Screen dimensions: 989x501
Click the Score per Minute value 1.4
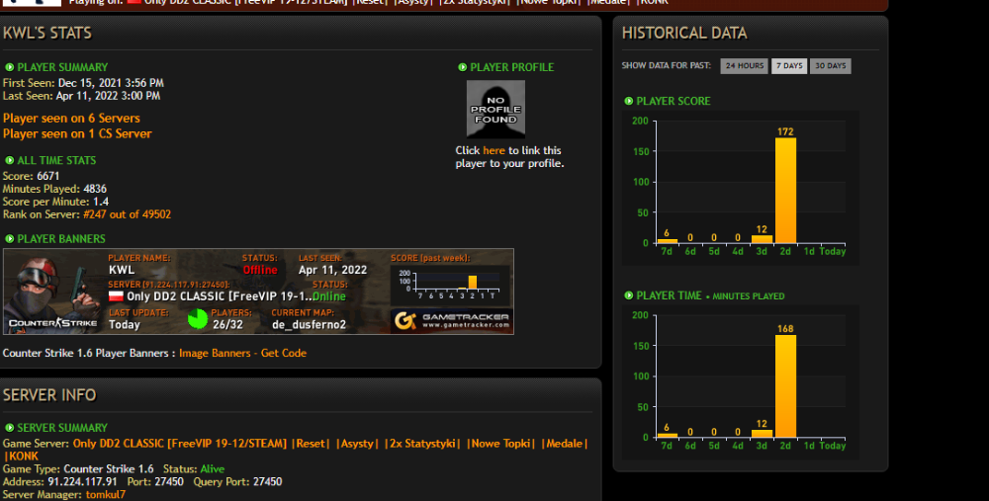point(101,203)
